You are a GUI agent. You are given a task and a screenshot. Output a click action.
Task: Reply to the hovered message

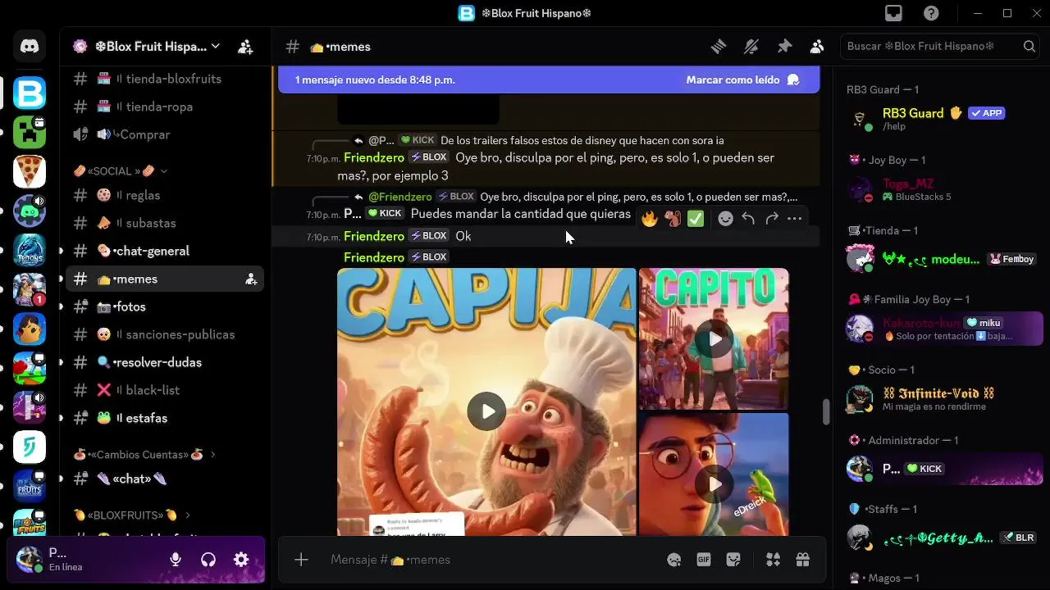[x=748, y=219]
